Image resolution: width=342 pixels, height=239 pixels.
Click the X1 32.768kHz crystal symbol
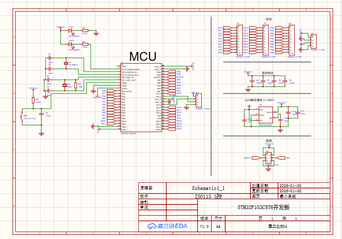[x=65, y=62]
